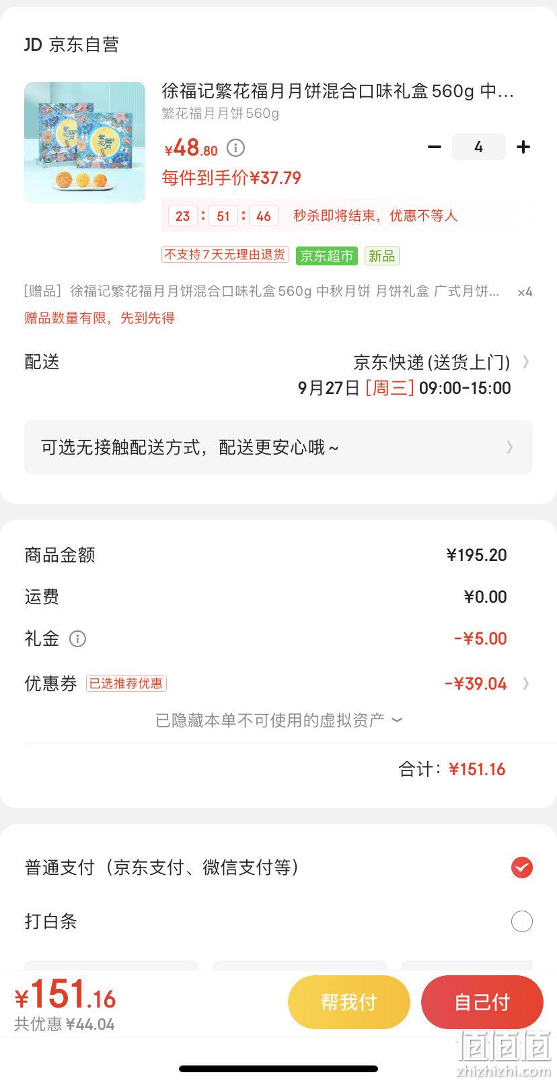Tap the 不支持7天无理由退货 tag
This screenshot has width=557, height=1083.
225,255
